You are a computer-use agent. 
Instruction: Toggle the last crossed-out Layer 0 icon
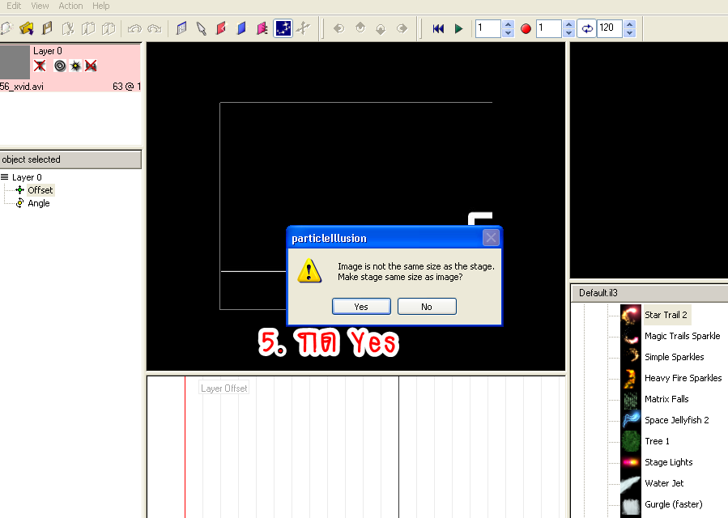(x=91, y=66)
